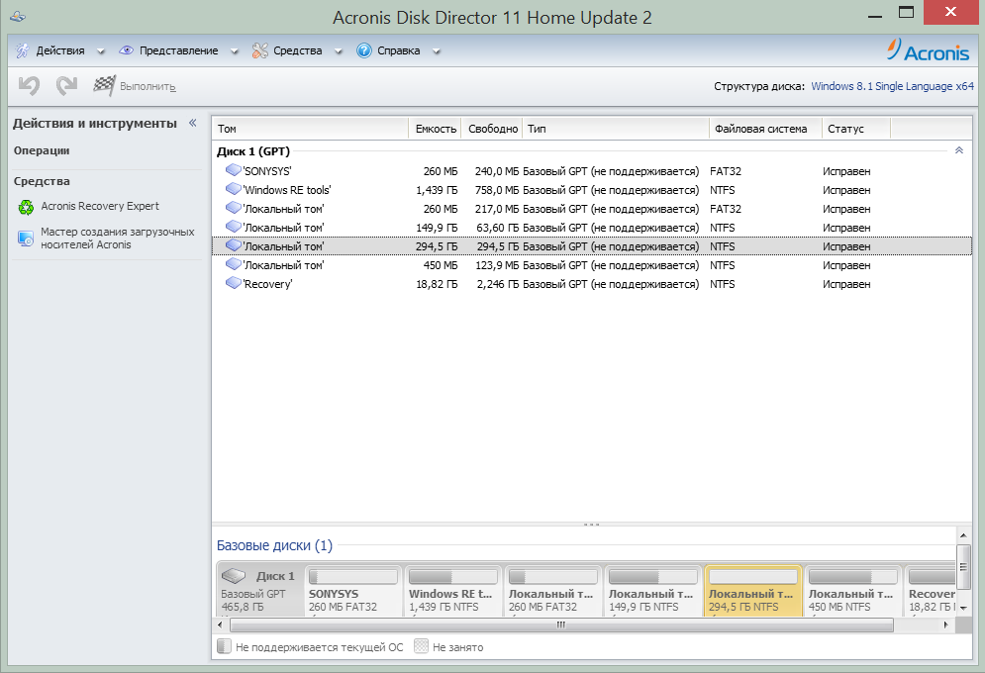Screen dimensions: 985x673
Task: Sort by the Емкость column header
Action: coord(435,128)
